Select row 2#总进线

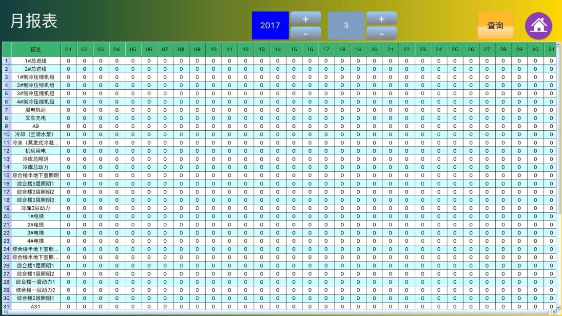click(x=279, y=69)
